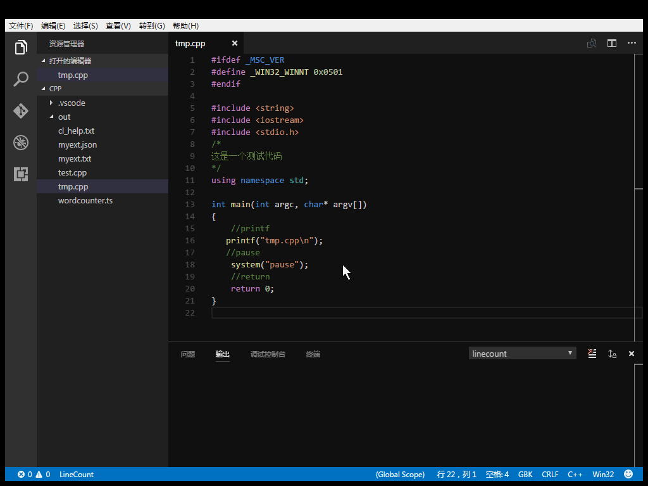The width and height of the screenshot is (648, 486).
Task: Click the Open Changes icon in editor title
Action: click(592, 43)
